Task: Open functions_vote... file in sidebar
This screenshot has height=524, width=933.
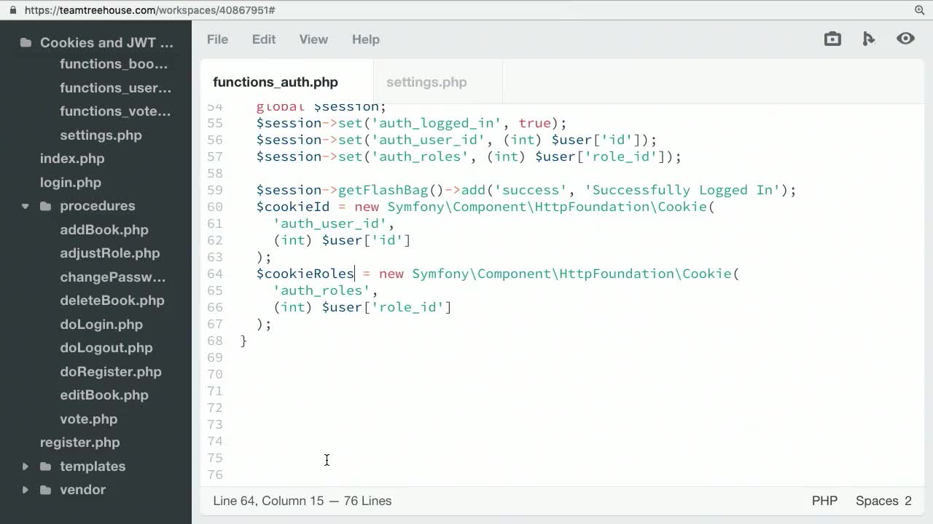Action: 115,111
